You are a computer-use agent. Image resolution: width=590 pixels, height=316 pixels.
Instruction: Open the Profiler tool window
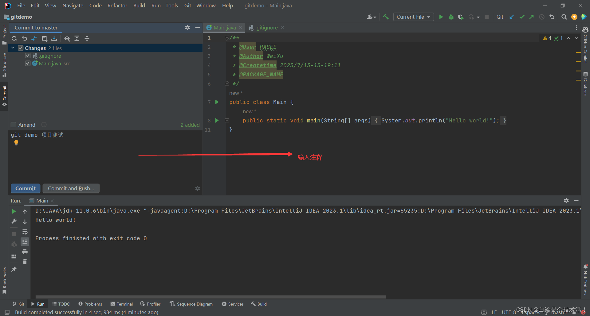tap(150, 304)
